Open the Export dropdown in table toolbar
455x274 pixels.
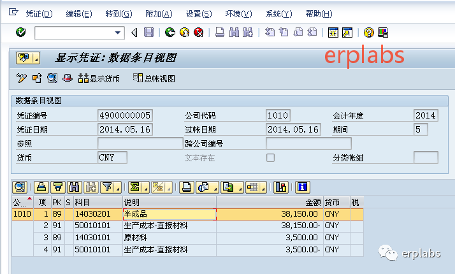point(232,187)
